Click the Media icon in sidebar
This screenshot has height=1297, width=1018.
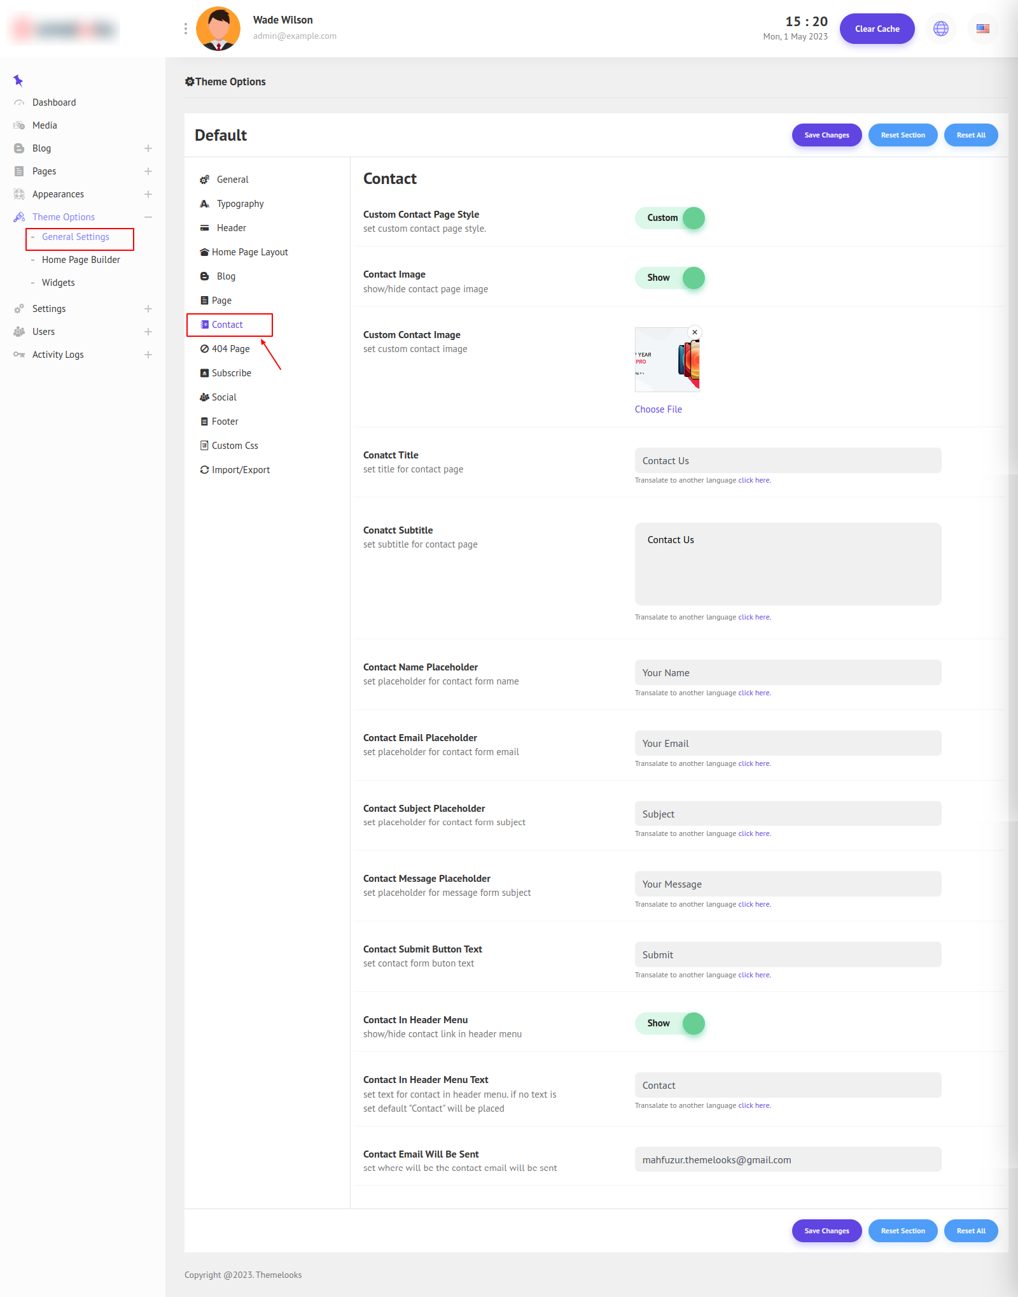[x=19, y=125]
